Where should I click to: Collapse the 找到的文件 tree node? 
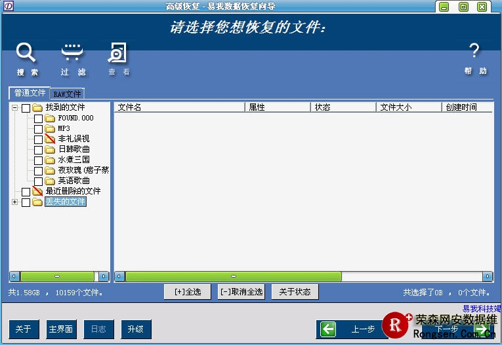pyautogui.click(x=14, y=107)
